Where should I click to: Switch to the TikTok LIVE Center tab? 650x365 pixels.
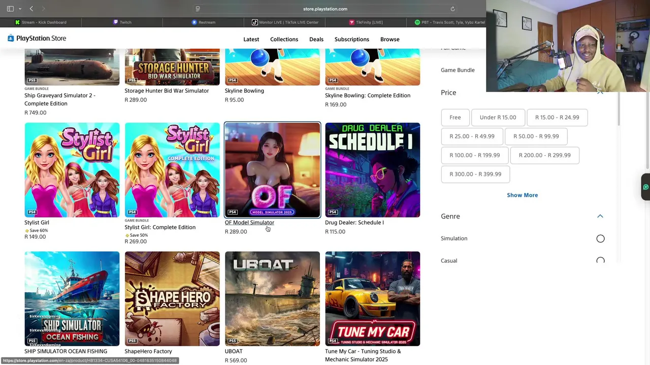284,22
